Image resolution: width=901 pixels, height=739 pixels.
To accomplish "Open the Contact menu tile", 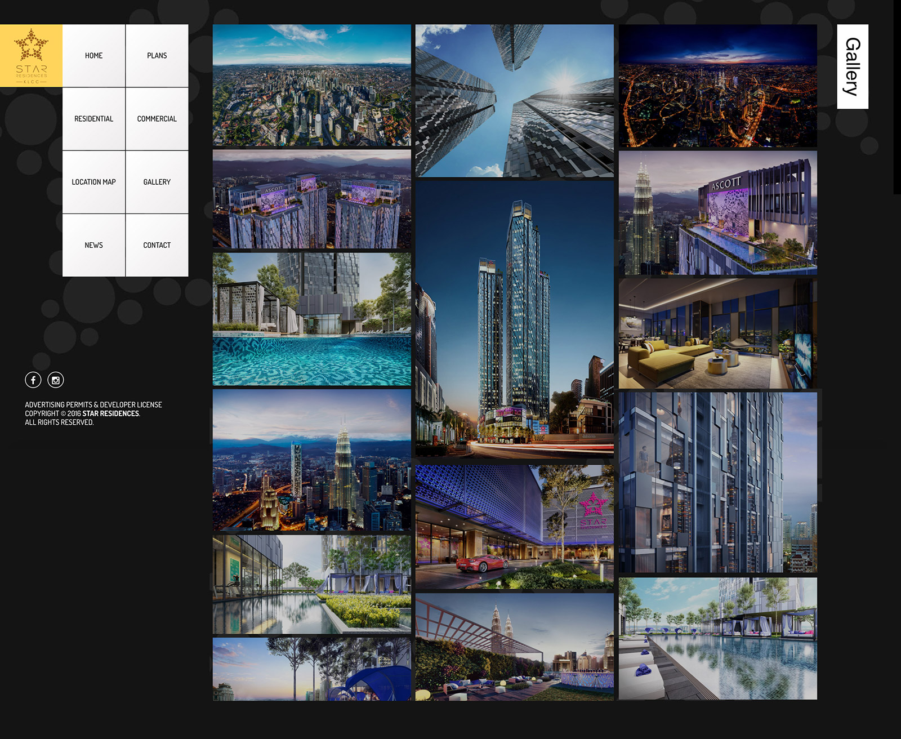I will pyautogui.click(x=157, y=245).
